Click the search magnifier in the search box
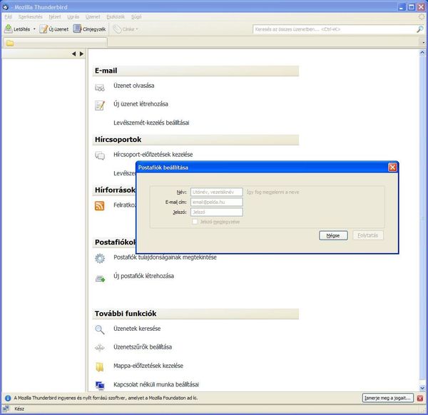 419,29
